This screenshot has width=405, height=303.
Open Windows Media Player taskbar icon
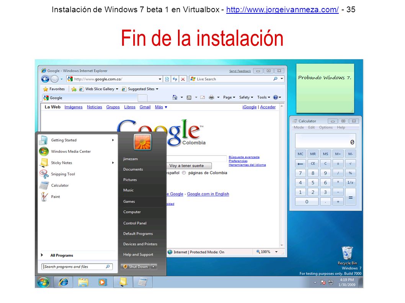click(103, 282)
